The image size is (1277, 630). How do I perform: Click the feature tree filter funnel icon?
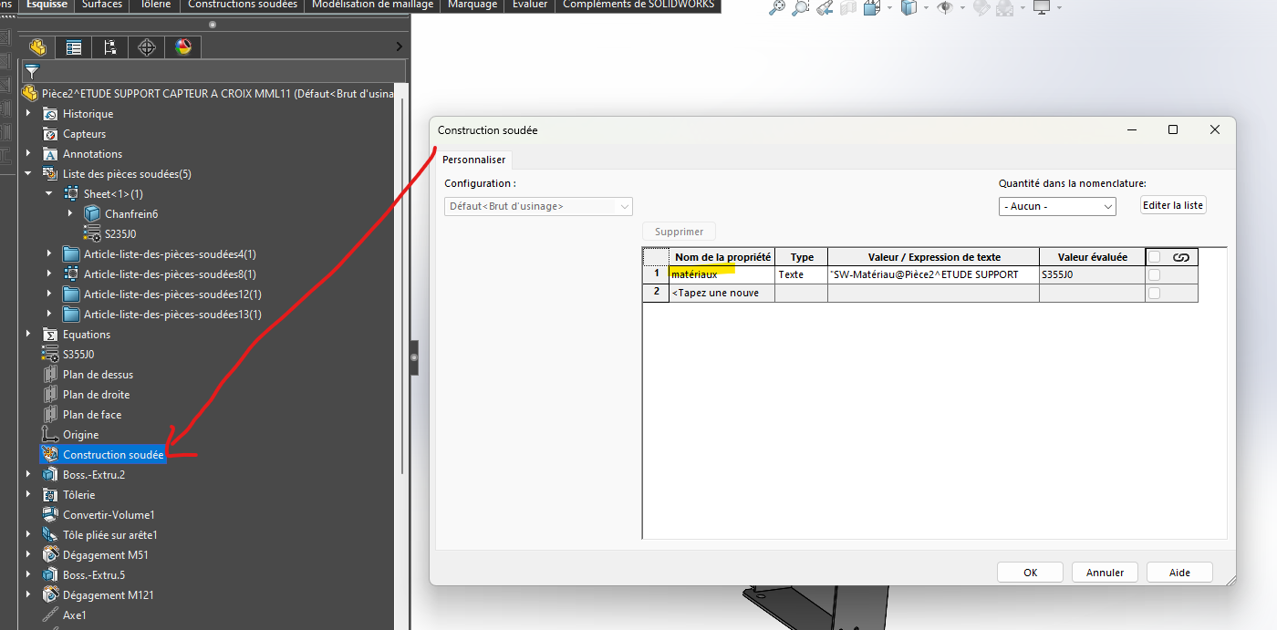32,71
